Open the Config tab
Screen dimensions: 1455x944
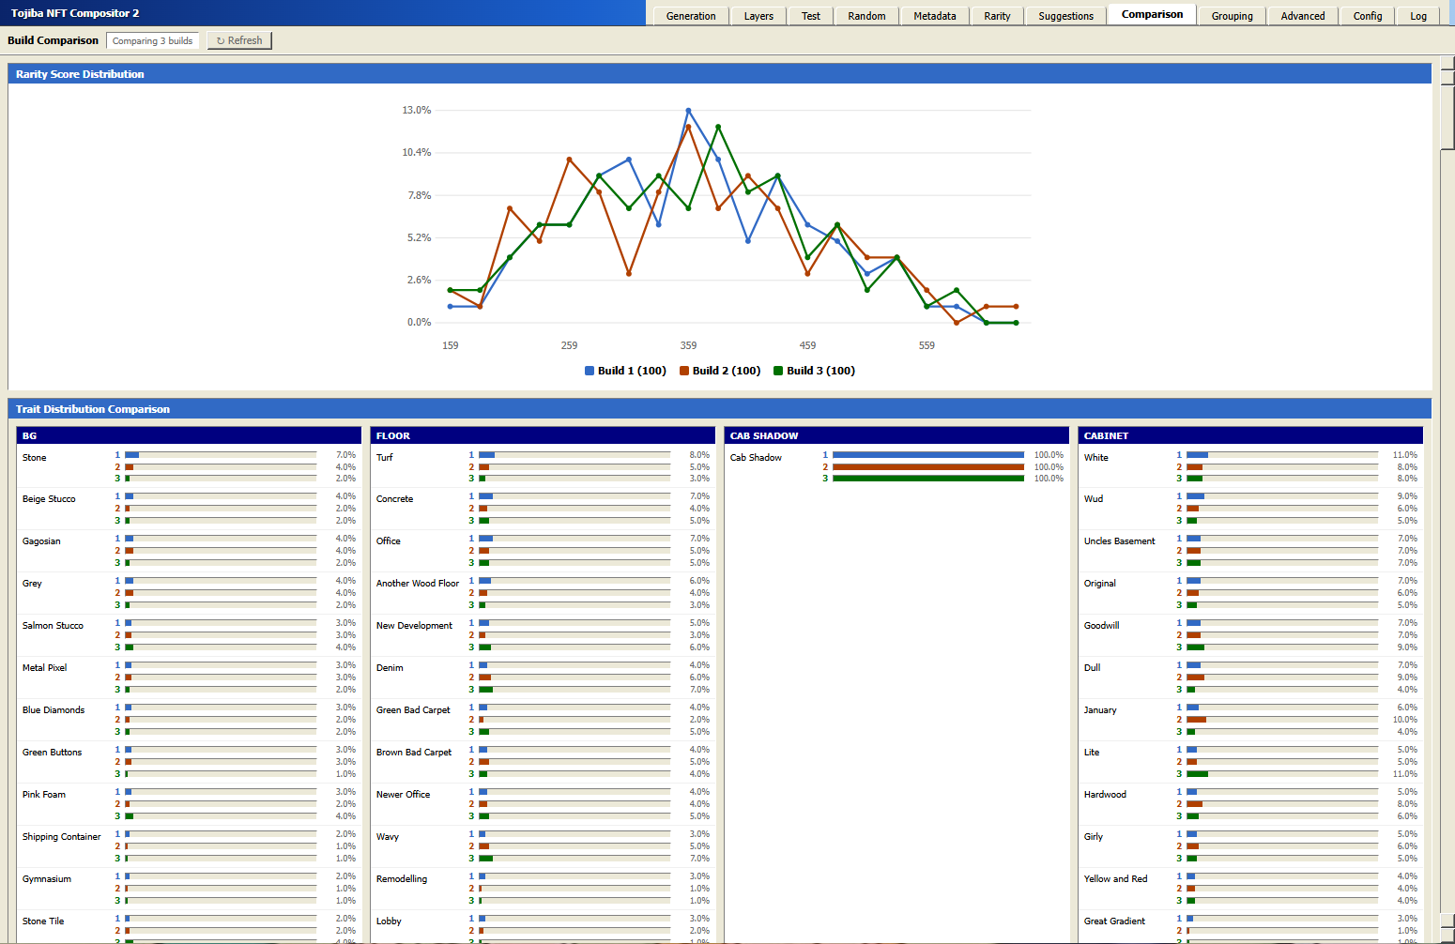(1367, 16)
